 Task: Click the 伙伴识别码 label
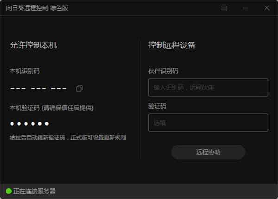pos(163,71)
